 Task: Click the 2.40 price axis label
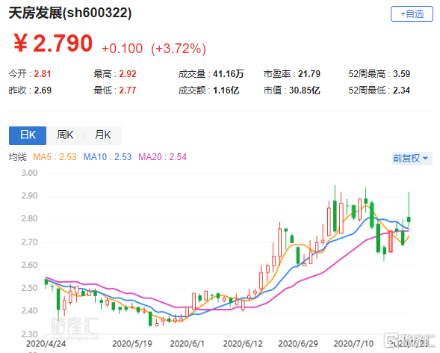tap(29, 311)
